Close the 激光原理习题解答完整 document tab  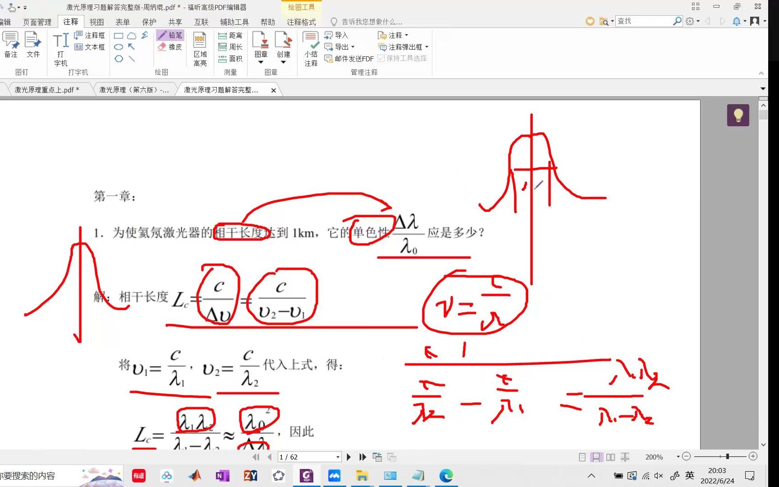[x=274, y=90]
